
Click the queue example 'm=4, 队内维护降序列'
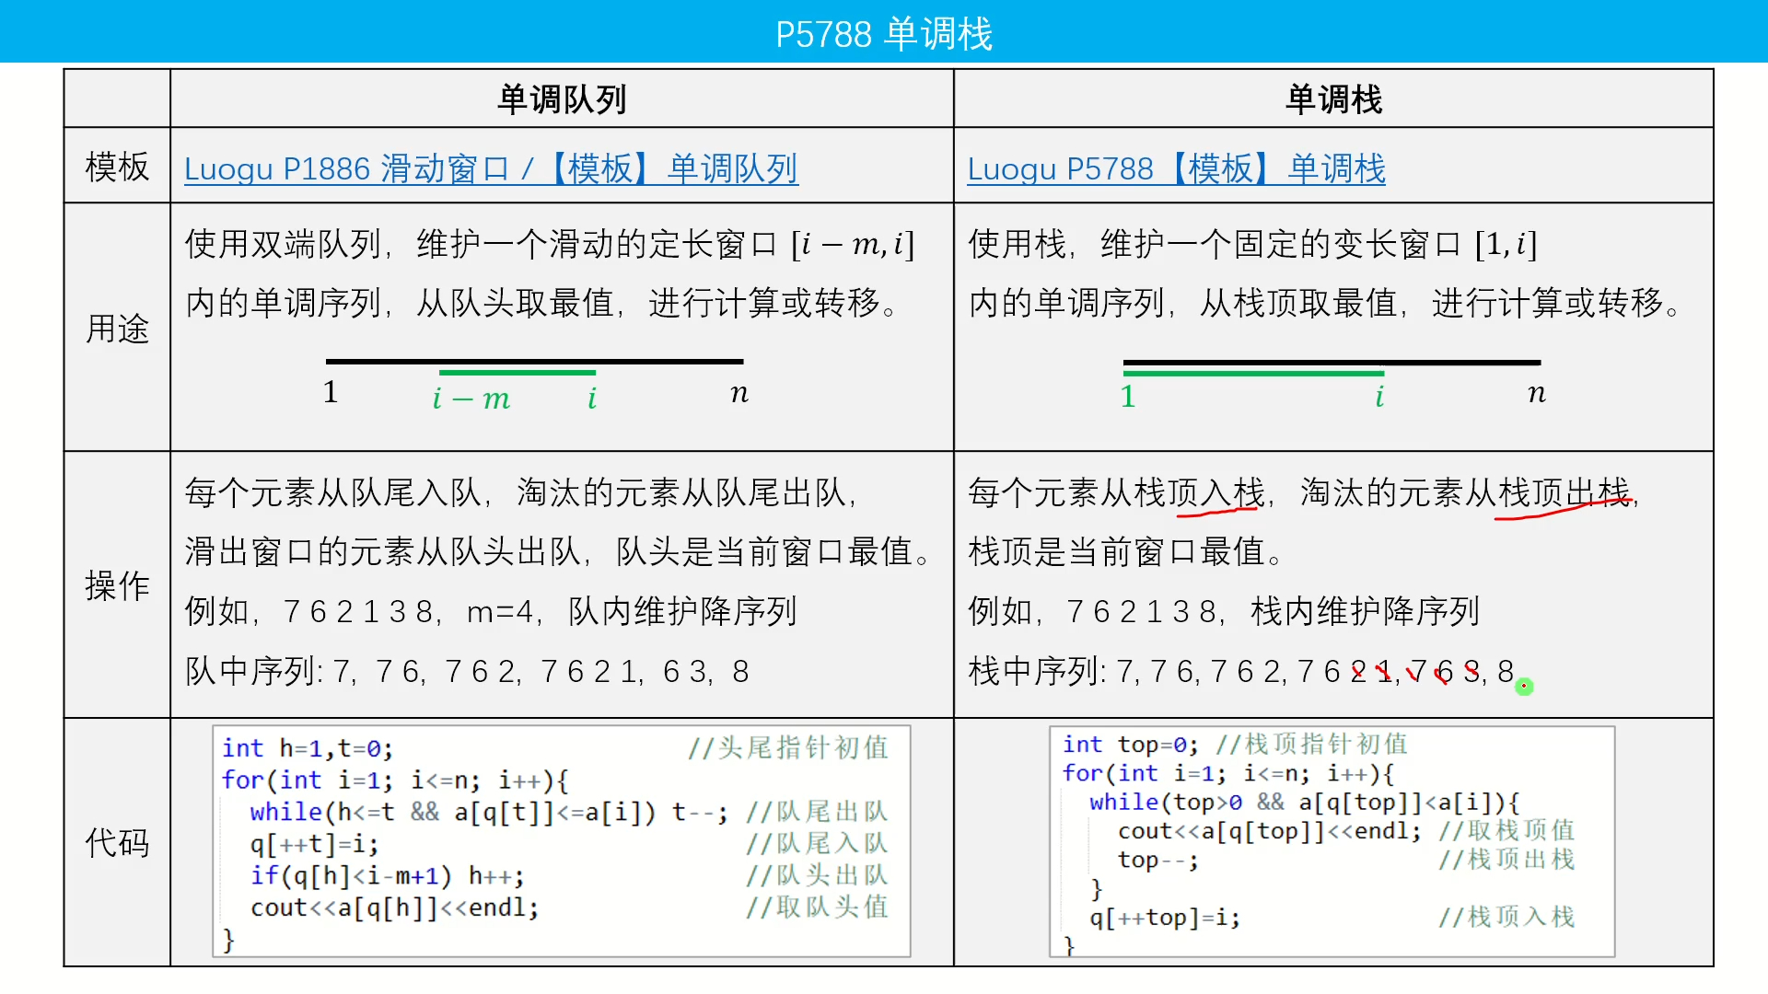(632, 612)
